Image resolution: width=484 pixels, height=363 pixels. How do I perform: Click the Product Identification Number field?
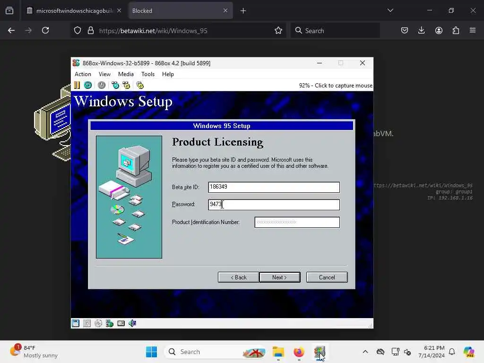click(297, 222)
